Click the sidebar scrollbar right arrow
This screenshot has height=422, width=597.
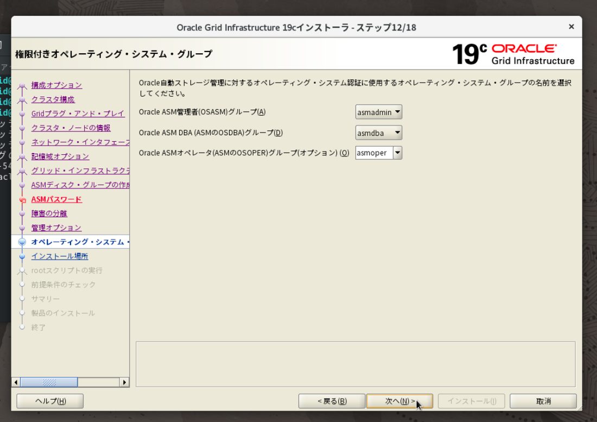click(x=124, y=382)
